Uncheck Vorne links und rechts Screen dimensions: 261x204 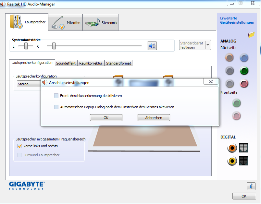19,146
